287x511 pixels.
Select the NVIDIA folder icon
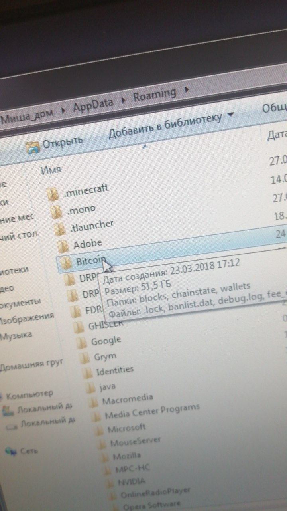pos(111,483)
